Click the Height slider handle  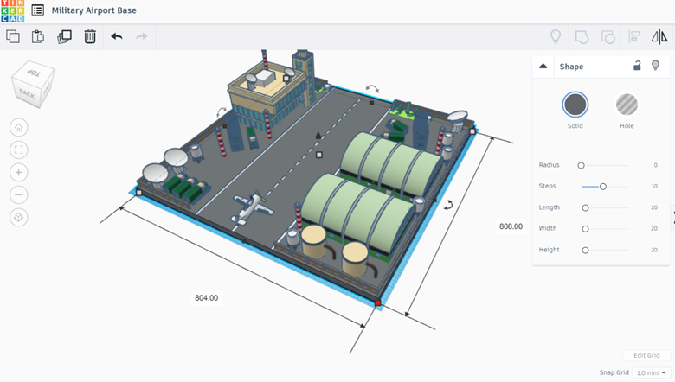click(x=585, y=250)
